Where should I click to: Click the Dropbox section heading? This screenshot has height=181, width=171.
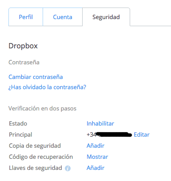pyautogui.click(x=23, y=46)
